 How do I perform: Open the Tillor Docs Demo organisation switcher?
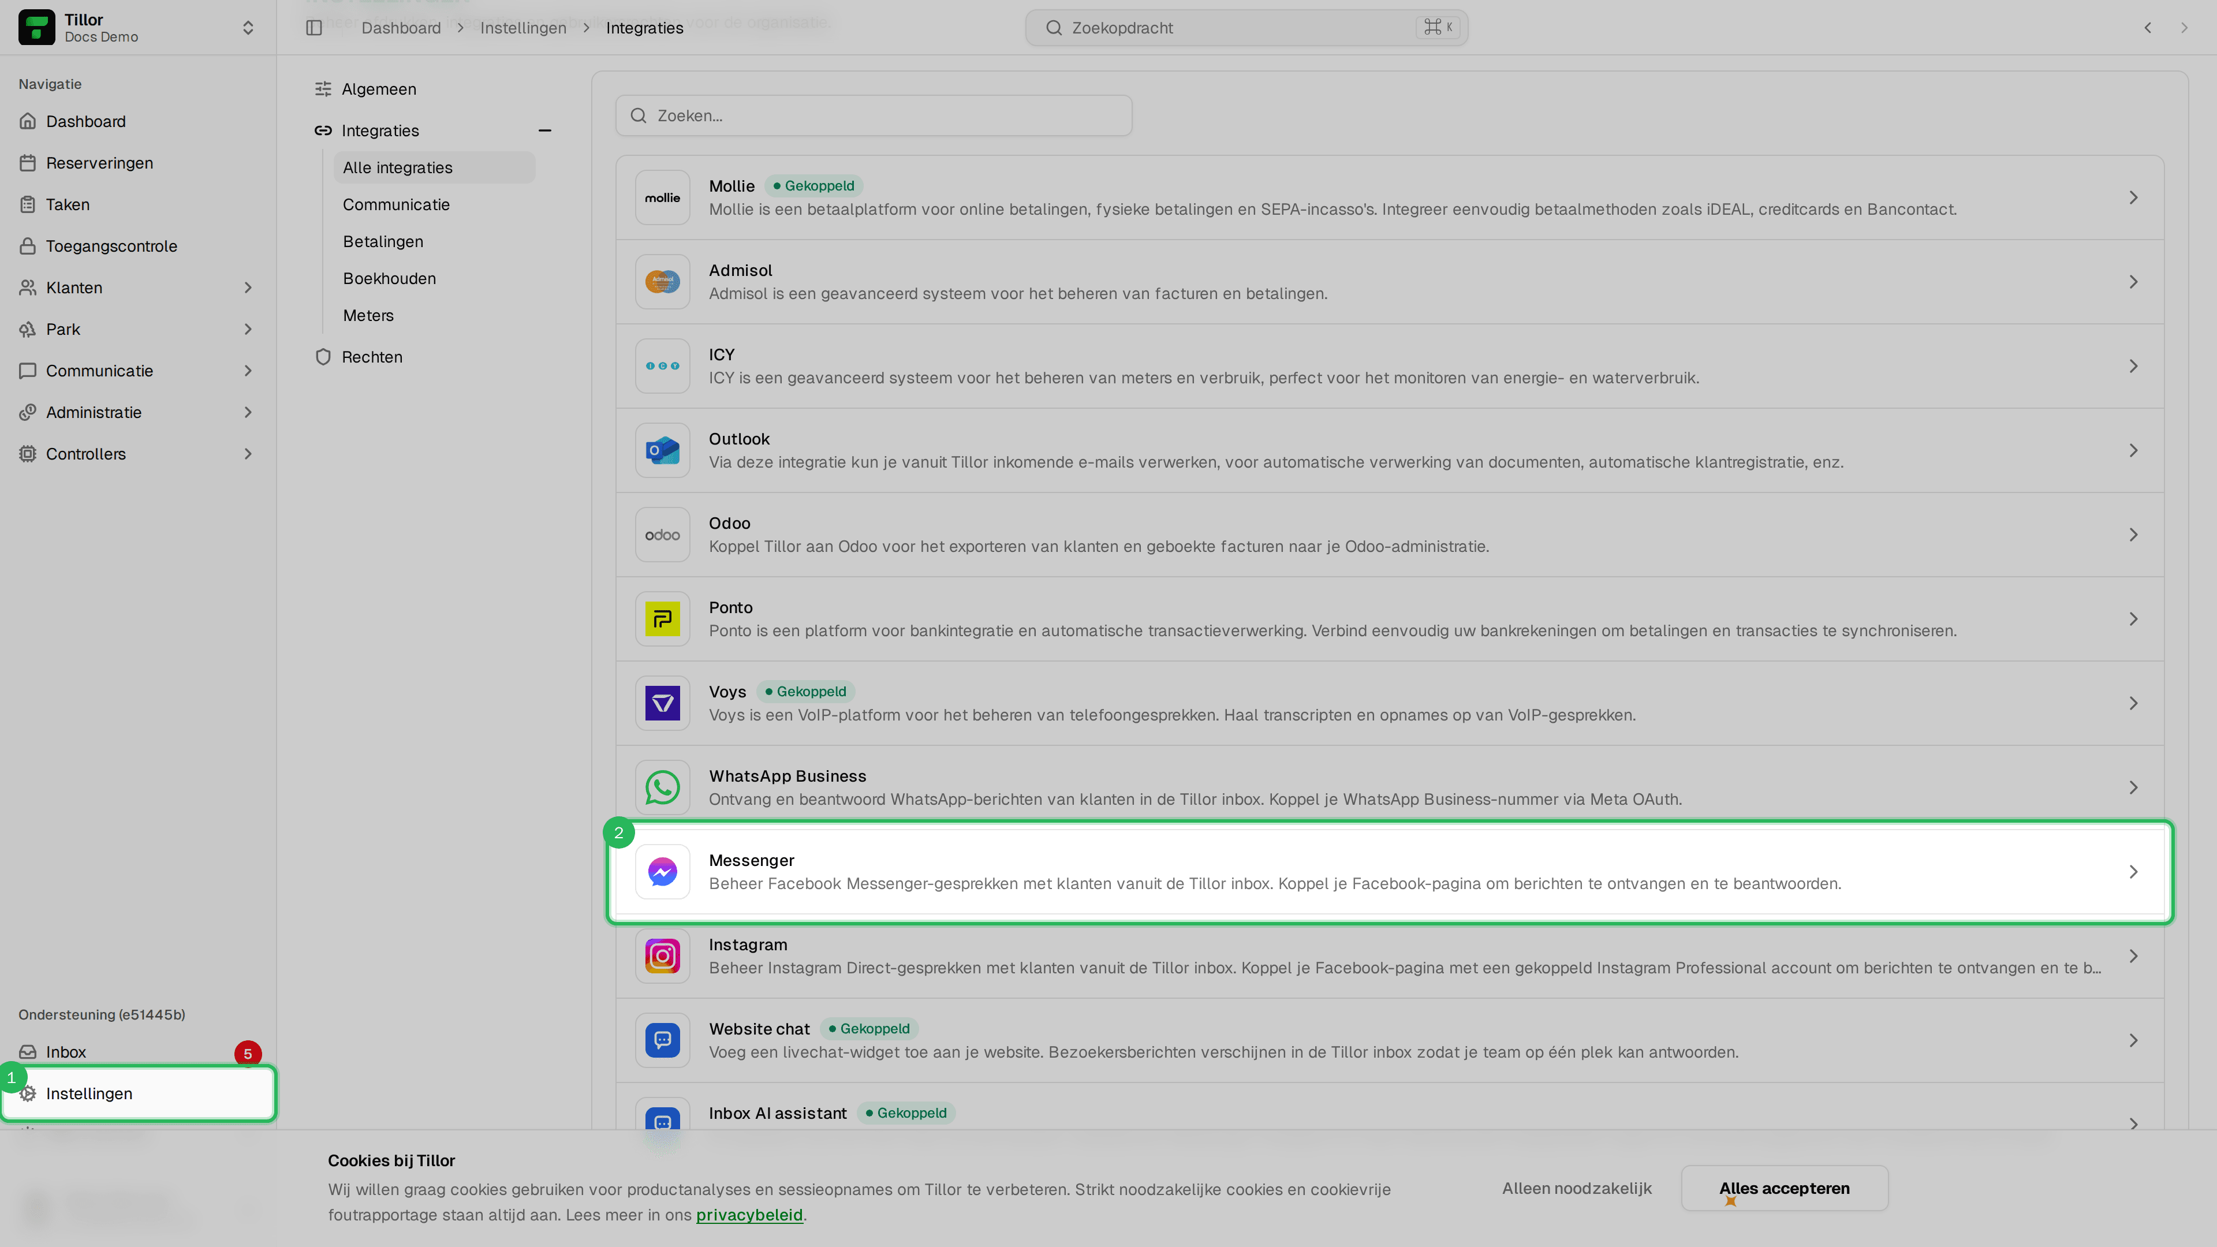pos(138,28)
